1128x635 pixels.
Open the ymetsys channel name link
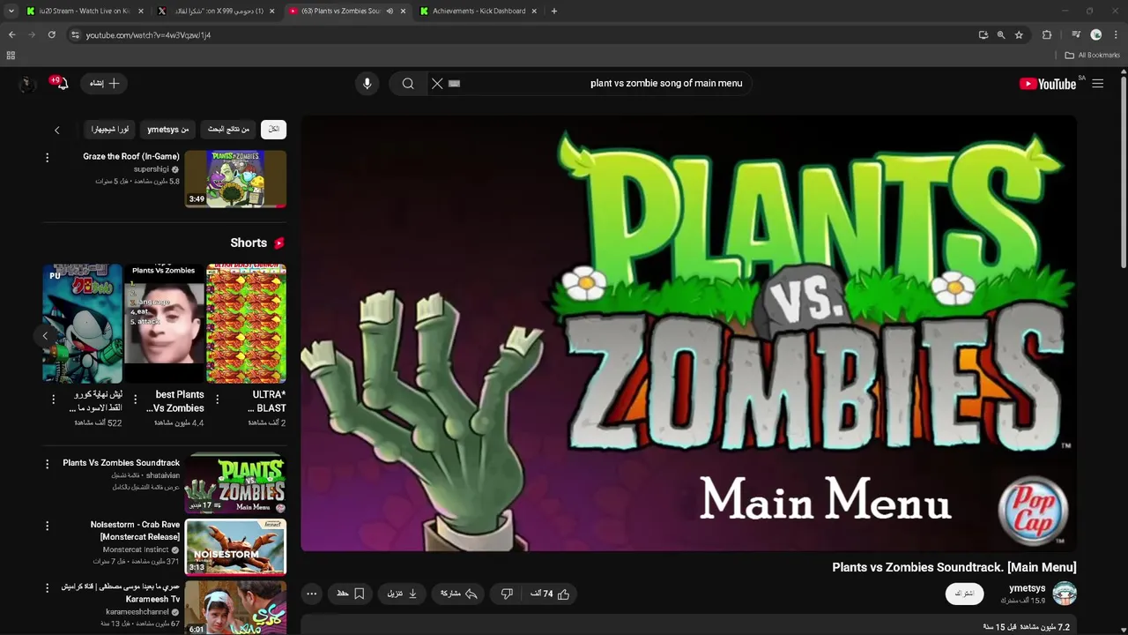tap(1027, 588)
